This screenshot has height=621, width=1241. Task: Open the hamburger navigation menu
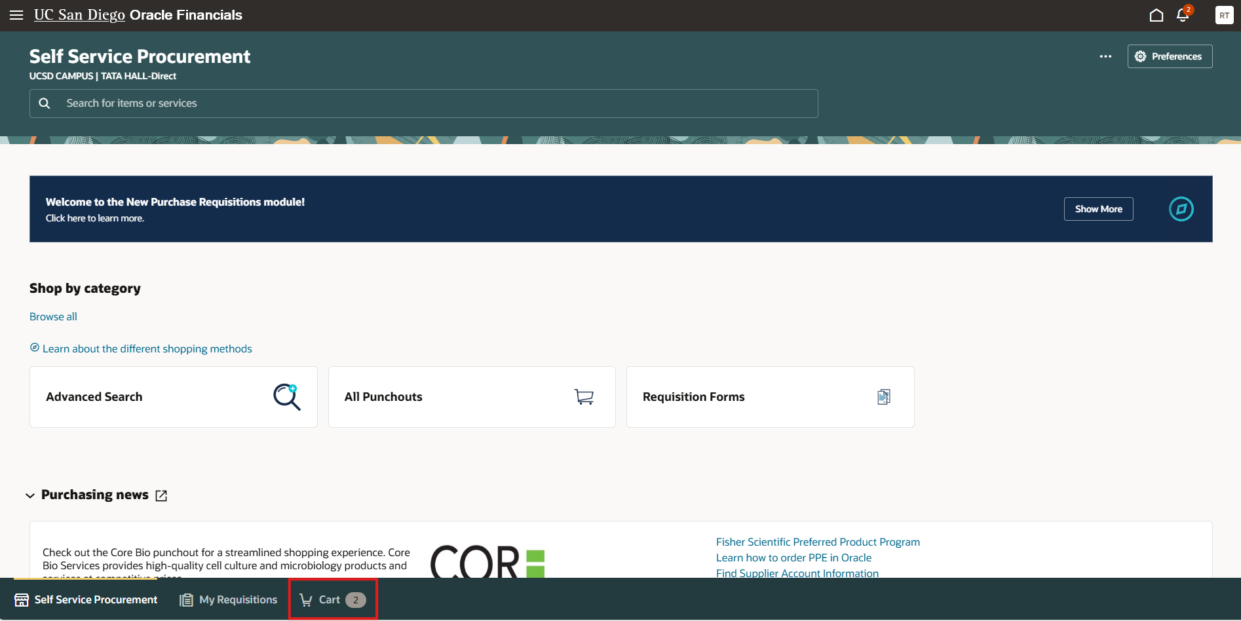[x=16, y=15]
